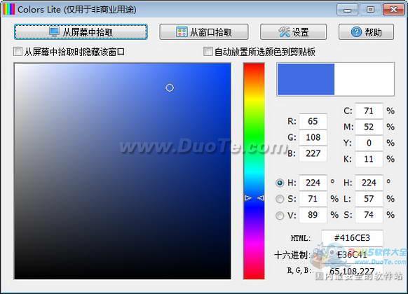This screenshot has width=408, height=294.
Task: Enable 自动放置所选颜色到剪贴板 checkbox
Action: coord(208,51)
